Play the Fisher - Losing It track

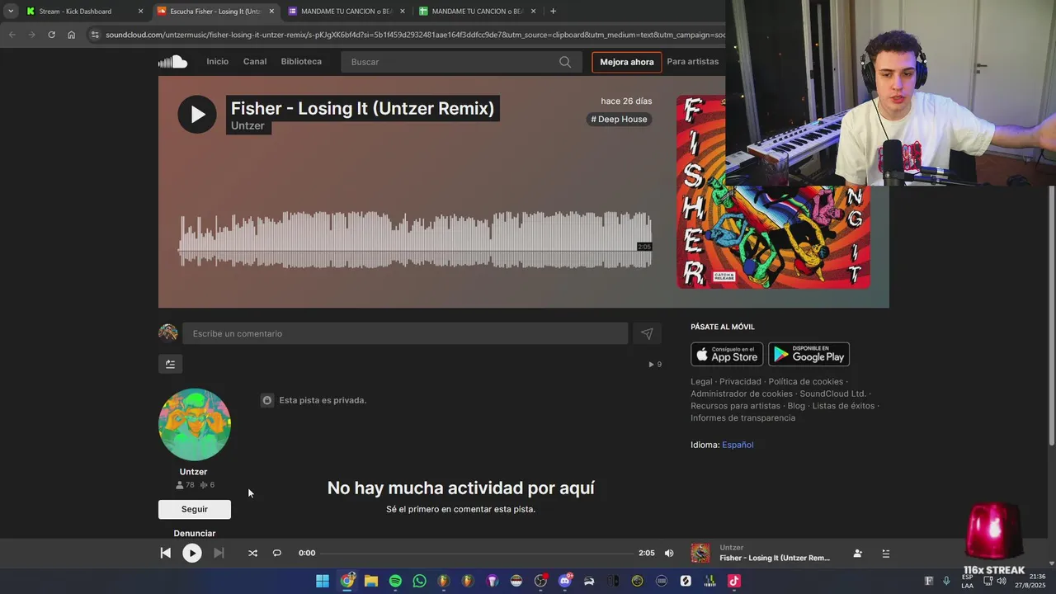pos(197,115)
